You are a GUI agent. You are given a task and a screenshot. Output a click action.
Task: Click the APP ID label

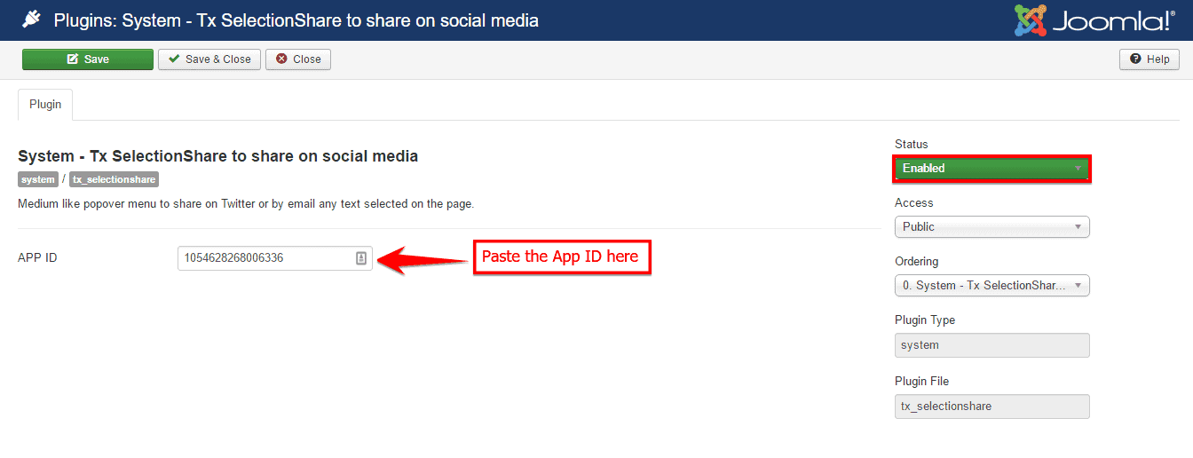click(x=37, y=258)
